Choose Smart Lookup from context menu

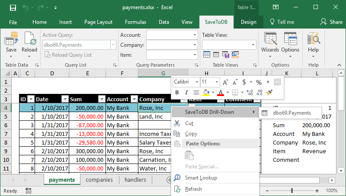(215, 178)
